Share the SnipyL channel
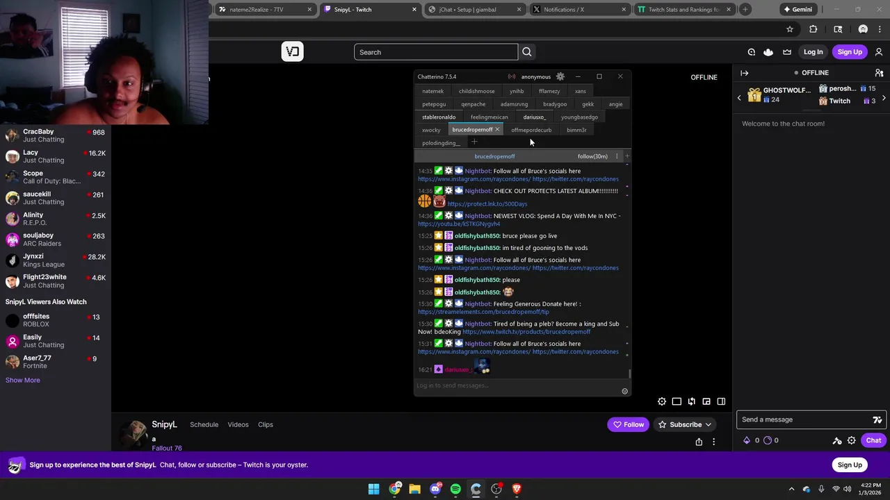 699,442
